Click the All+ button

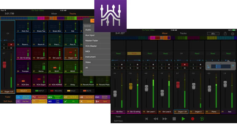(x=213, y=34)
